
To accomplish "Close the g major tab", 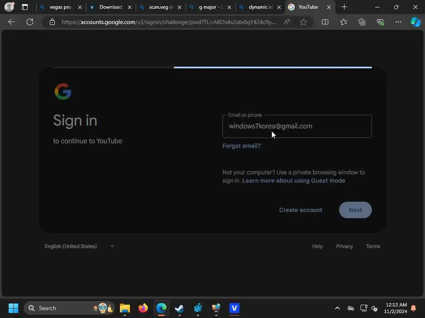I will 229,7.
